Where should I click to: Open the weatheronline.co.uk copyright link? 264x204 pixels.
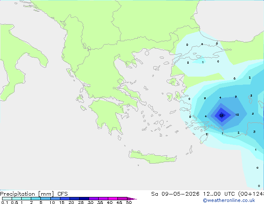(x=229, y=200)
